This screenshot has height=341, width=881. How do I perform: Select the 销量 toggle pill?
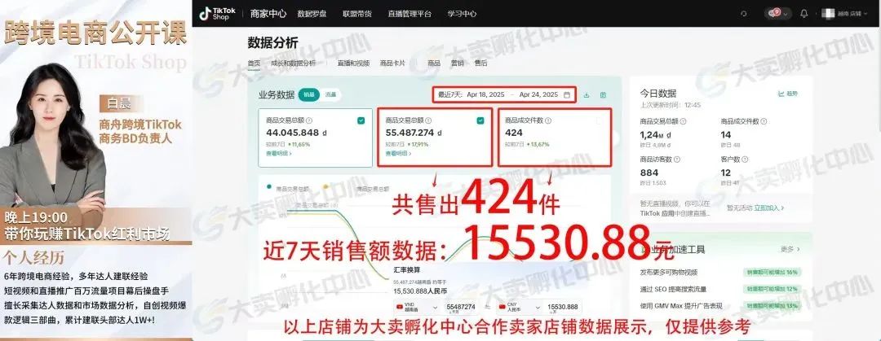(x=309, y=94)
